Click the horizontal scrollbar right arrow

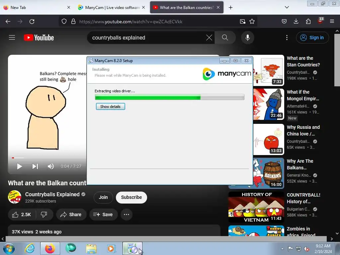click(x=332, y=239)
